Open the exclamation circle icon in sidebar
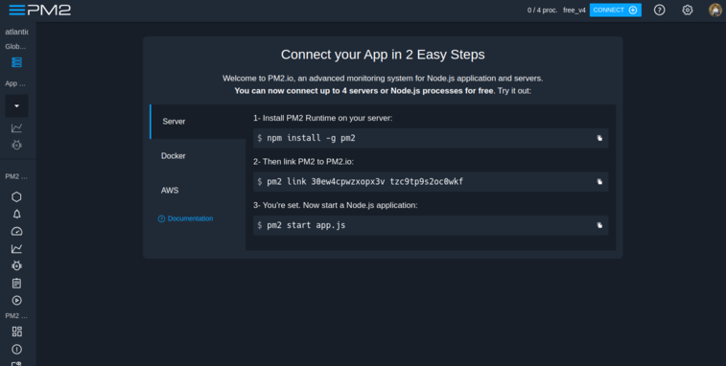The image size is (726, 366). [x=16, y=350]
